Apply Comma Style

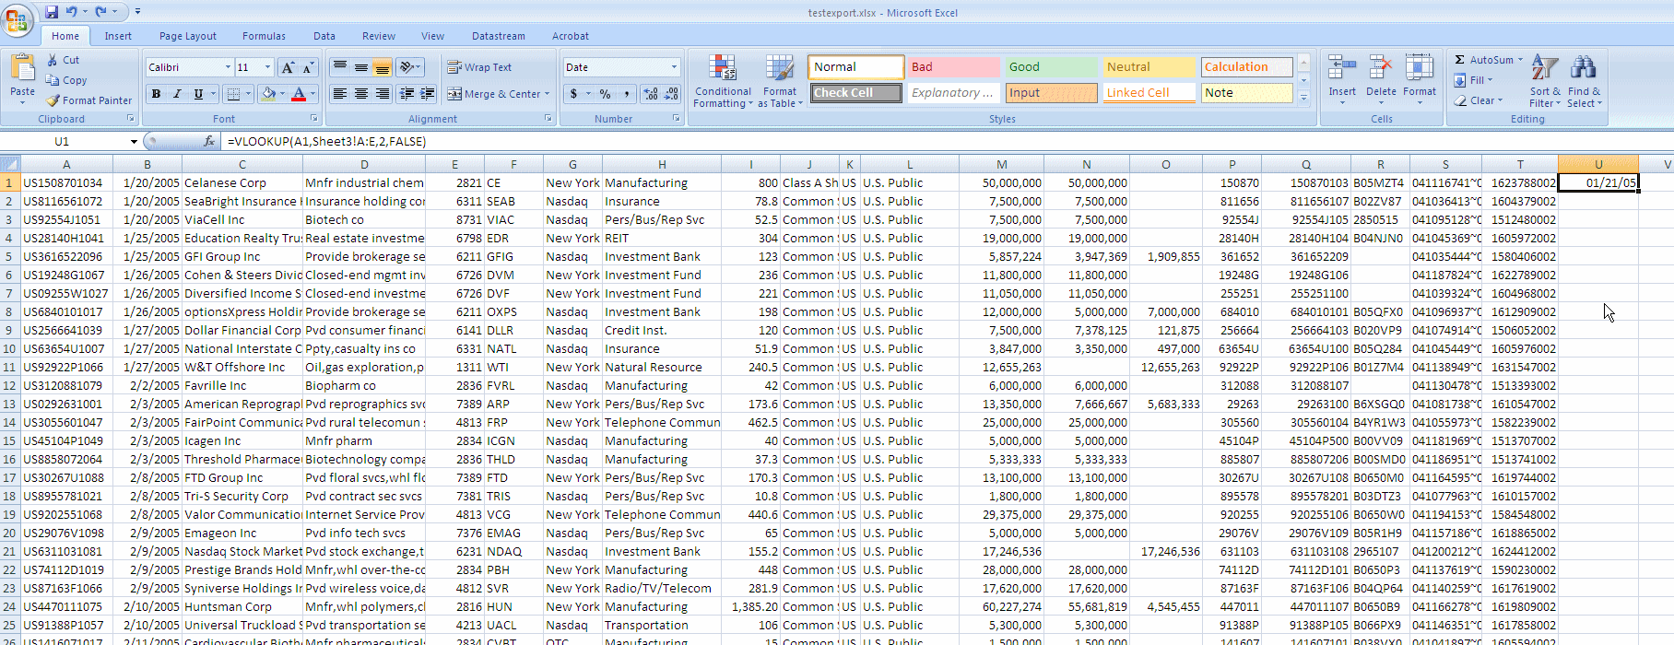pyautogui.click(x=627, y=94)
